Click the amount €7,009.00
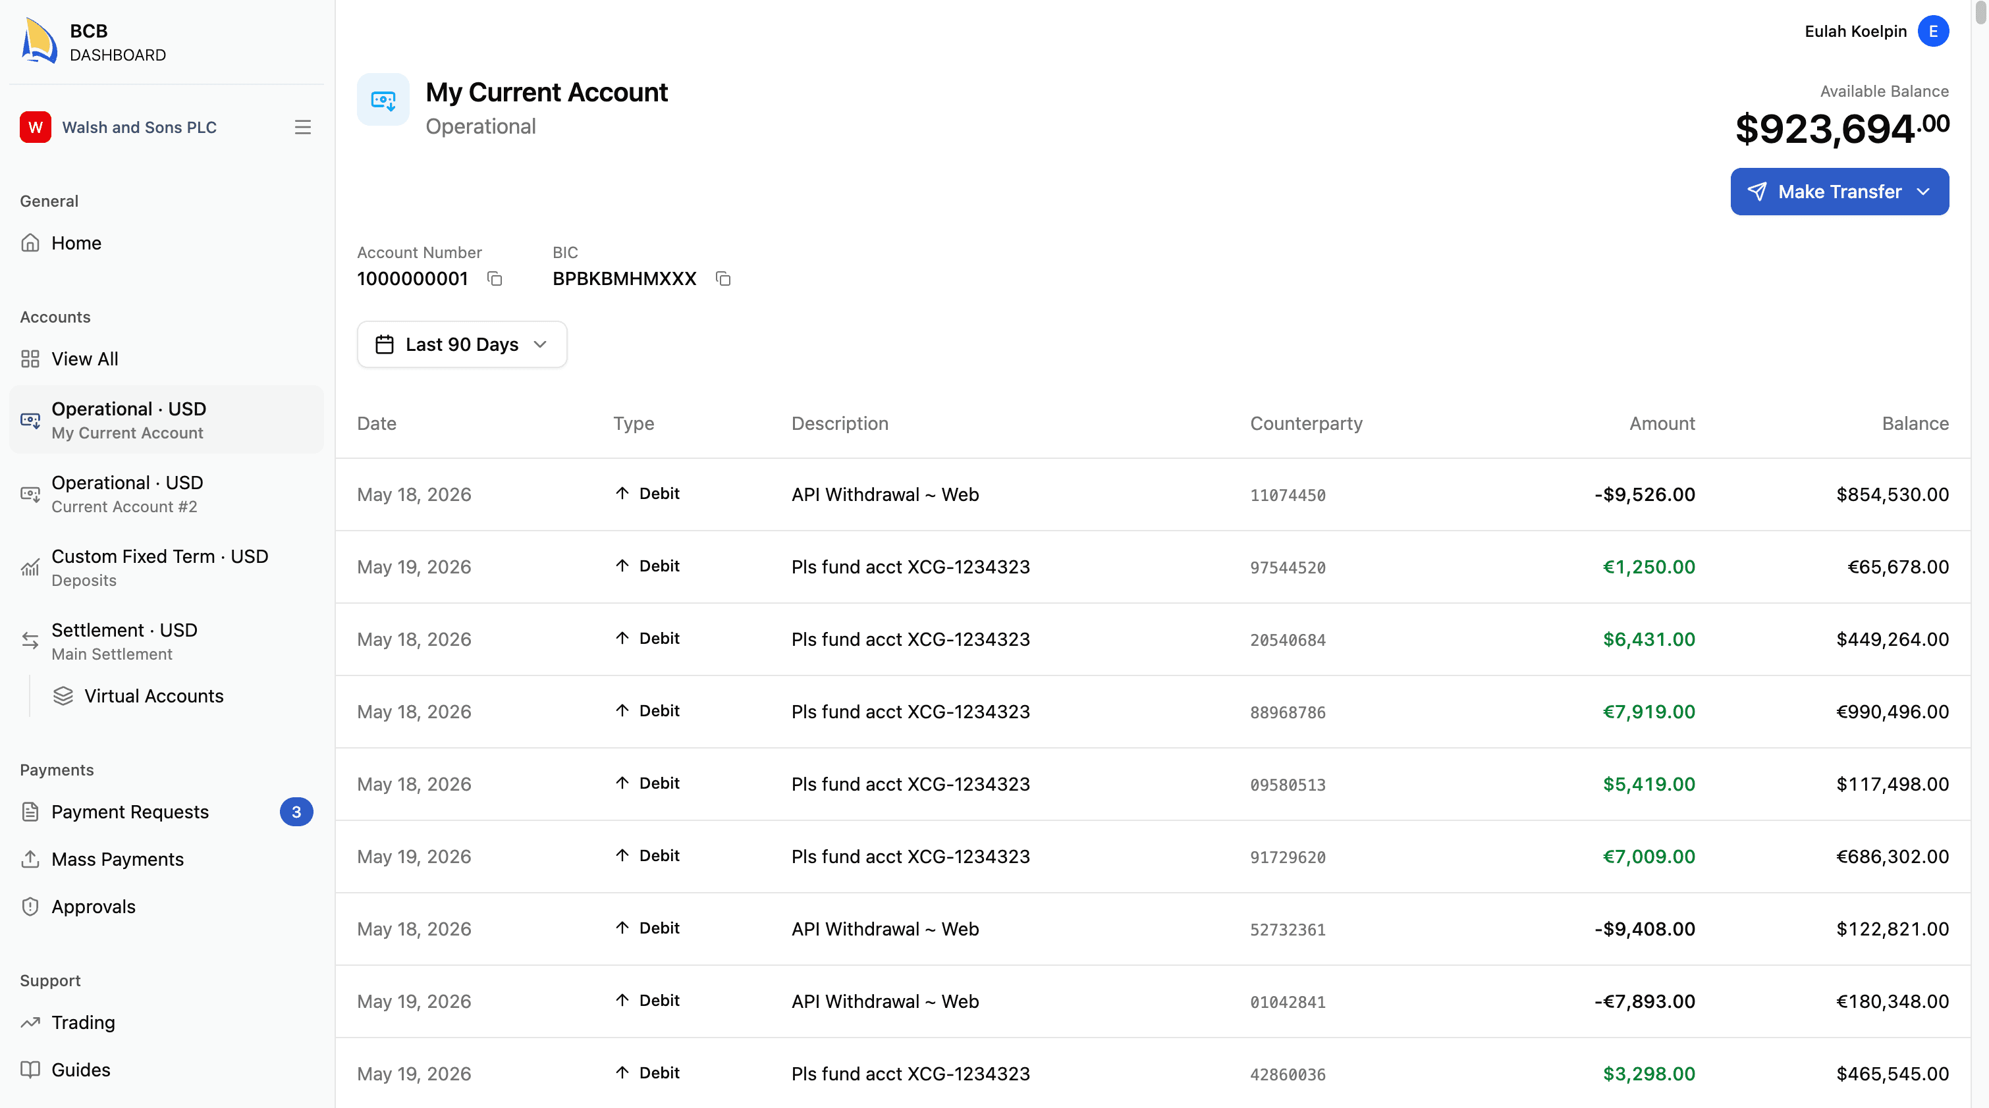 pyautogui.click(x=1648, y=857)
